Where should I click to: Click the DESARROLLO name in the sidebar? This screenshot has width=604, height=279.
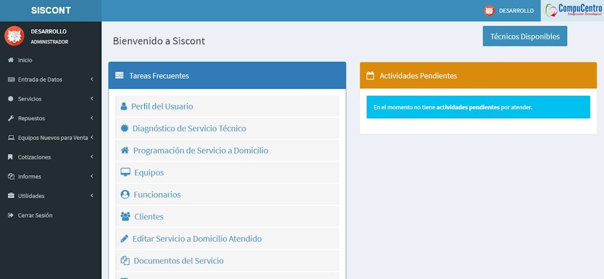coord(49,31)
